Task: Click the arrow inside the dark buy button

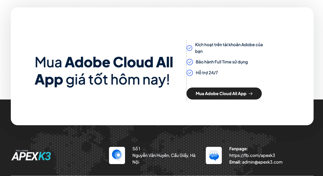Action: [x=251, y=94]
